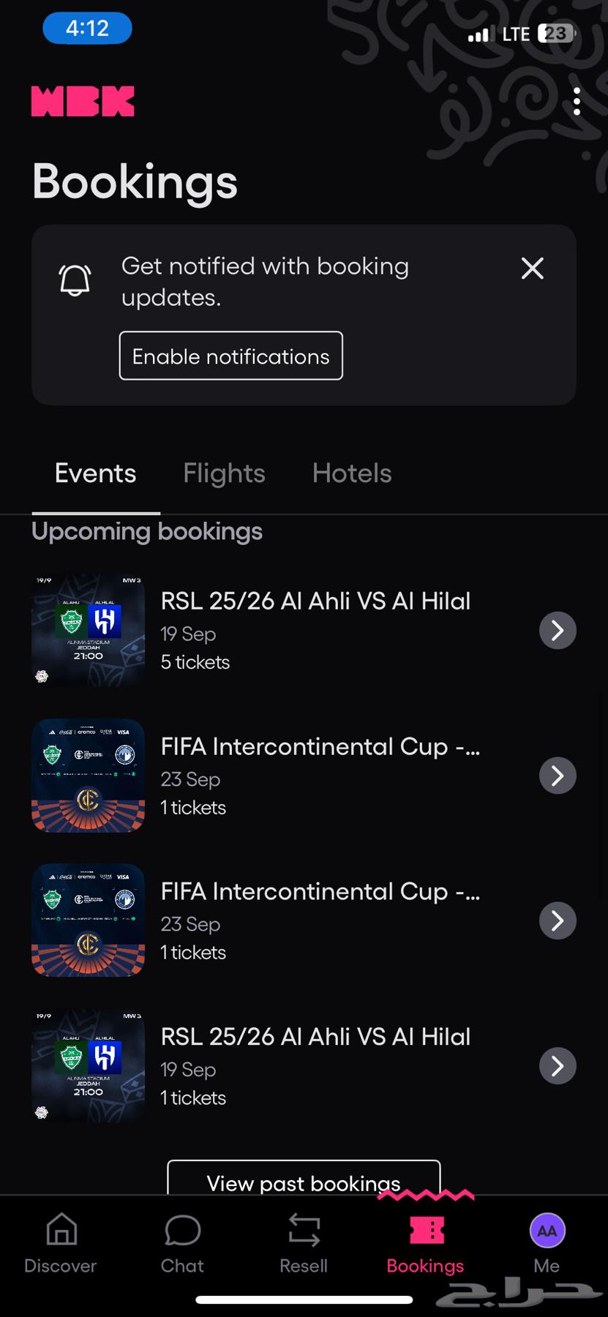Tap the first FIFA Intercontinental Cup thumbnail
608x1317 pixels.
88,776
